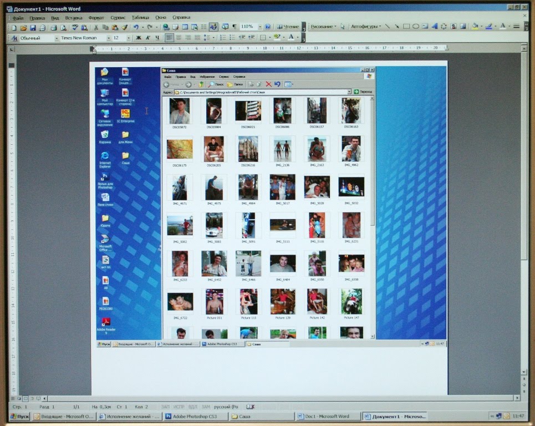
Task: Insert a diagram or organization chart
Action: (444, 26)
